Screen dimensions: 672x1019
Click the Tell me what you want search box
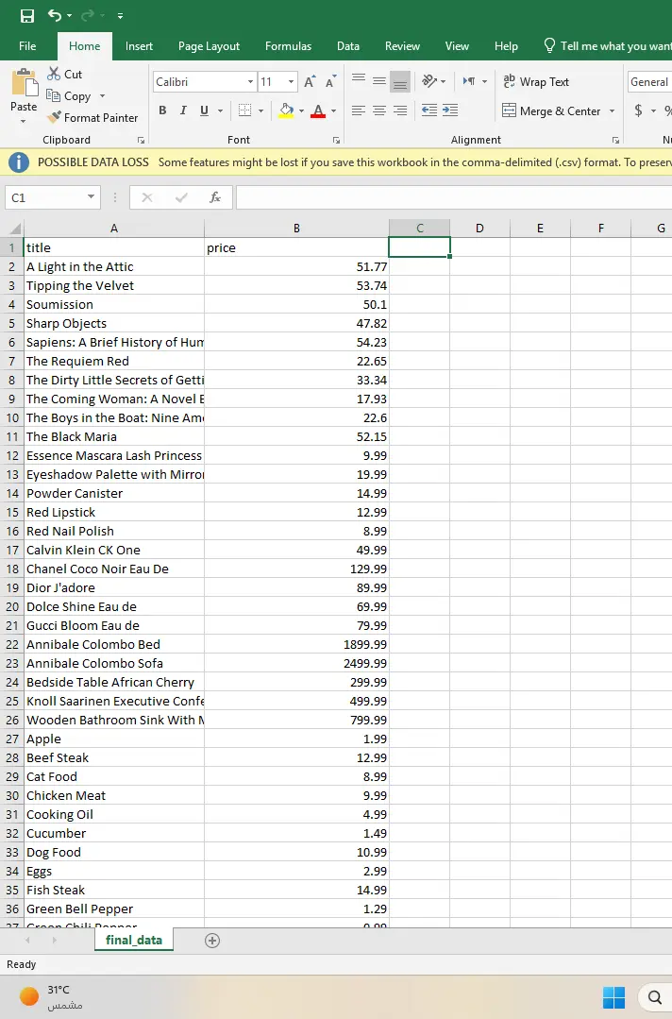click(607, 46)
